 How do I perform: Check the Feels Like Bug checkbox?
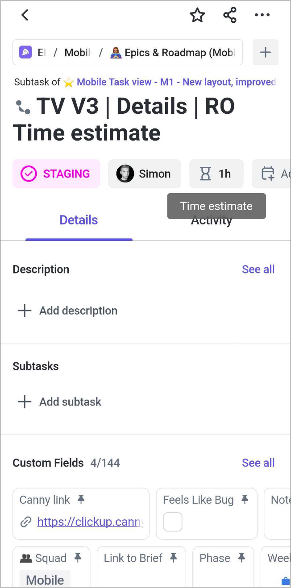click(x=172, y=522)
